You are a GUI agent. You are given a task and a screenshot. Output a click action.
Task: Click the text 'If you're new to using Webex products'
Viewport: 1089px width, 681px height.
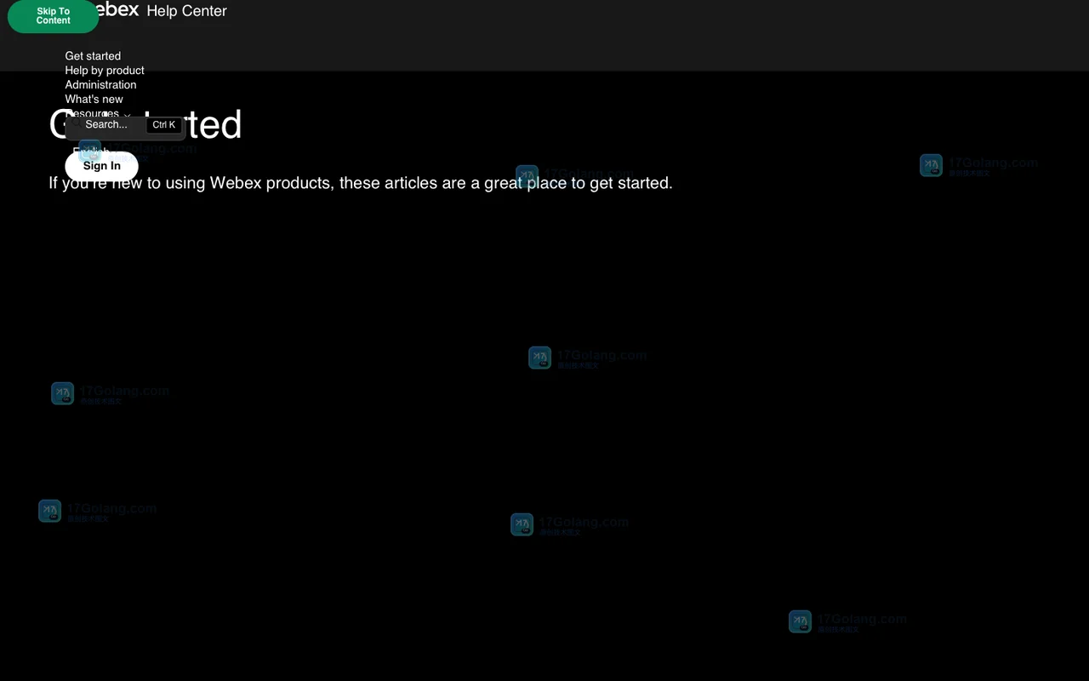(x=191, y=183)
